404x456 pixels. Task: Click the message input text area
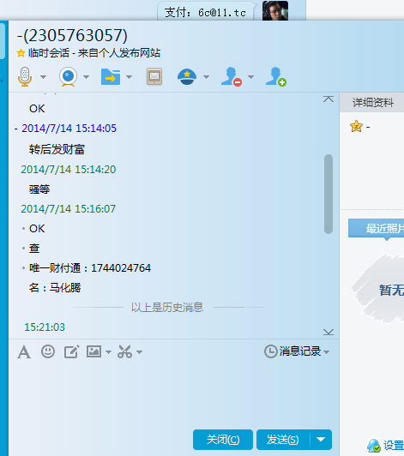[174, 393]
